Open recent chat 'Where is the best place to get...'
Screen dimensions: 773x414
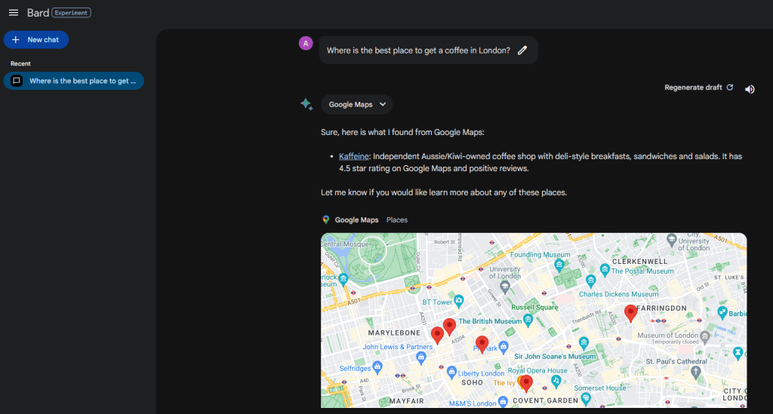[x=74, y=81]
